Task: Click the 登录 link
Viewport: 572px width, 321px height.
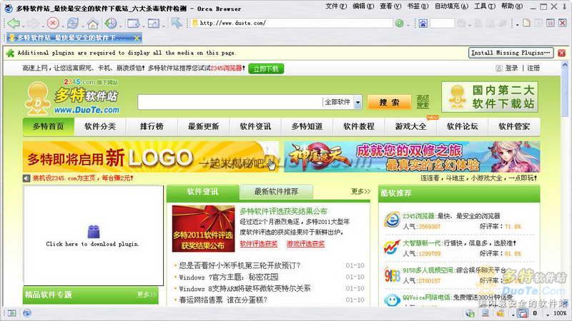Action: (x=511, y=68)
